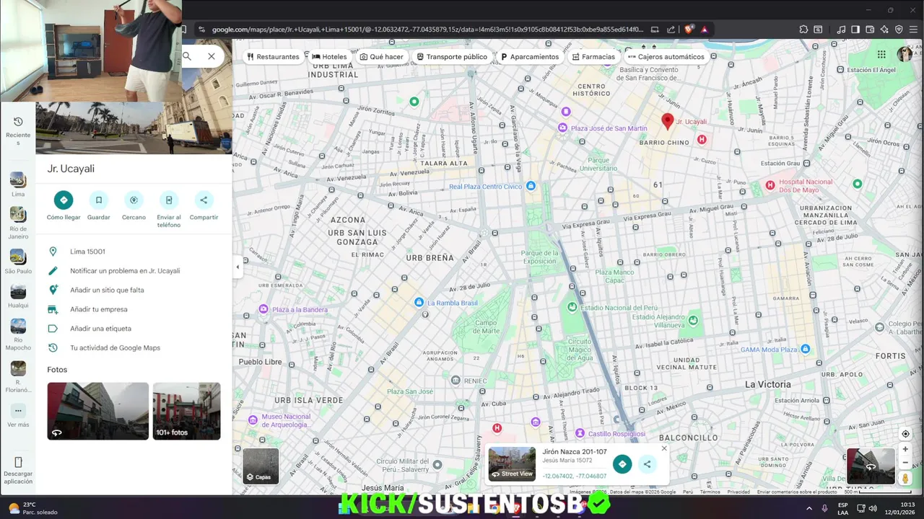This screenshot has width=924, height=519.
Task: Click share icon in Jirón Nazca card
Action: click(647, 464)
